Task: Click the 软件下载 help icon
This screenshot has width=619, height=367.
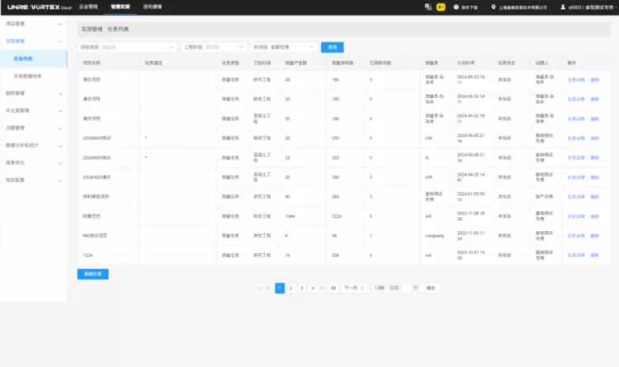Action: click(x=456, y=6)
